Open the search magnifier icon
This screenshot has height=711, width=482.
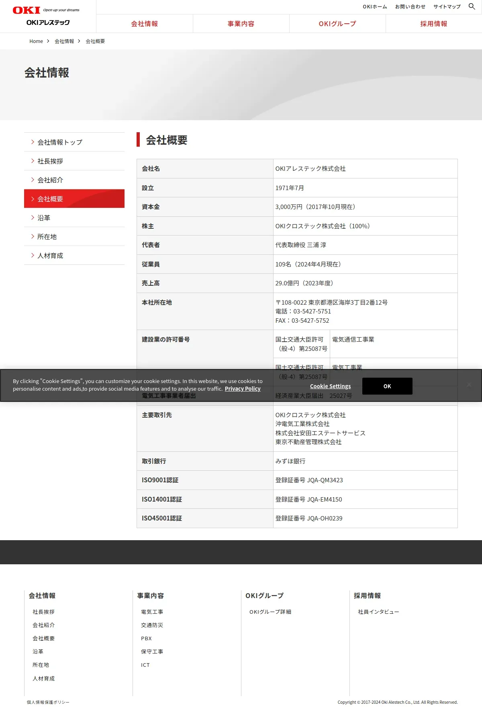(472, 6)
